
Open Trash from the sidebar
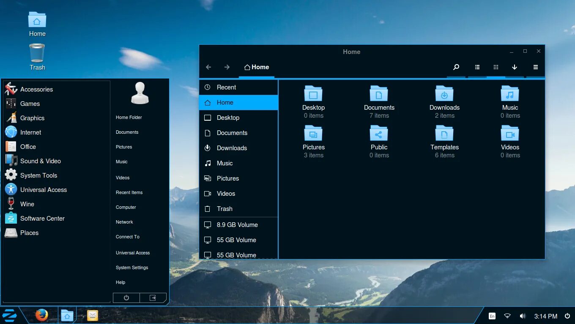click(238, 209)
